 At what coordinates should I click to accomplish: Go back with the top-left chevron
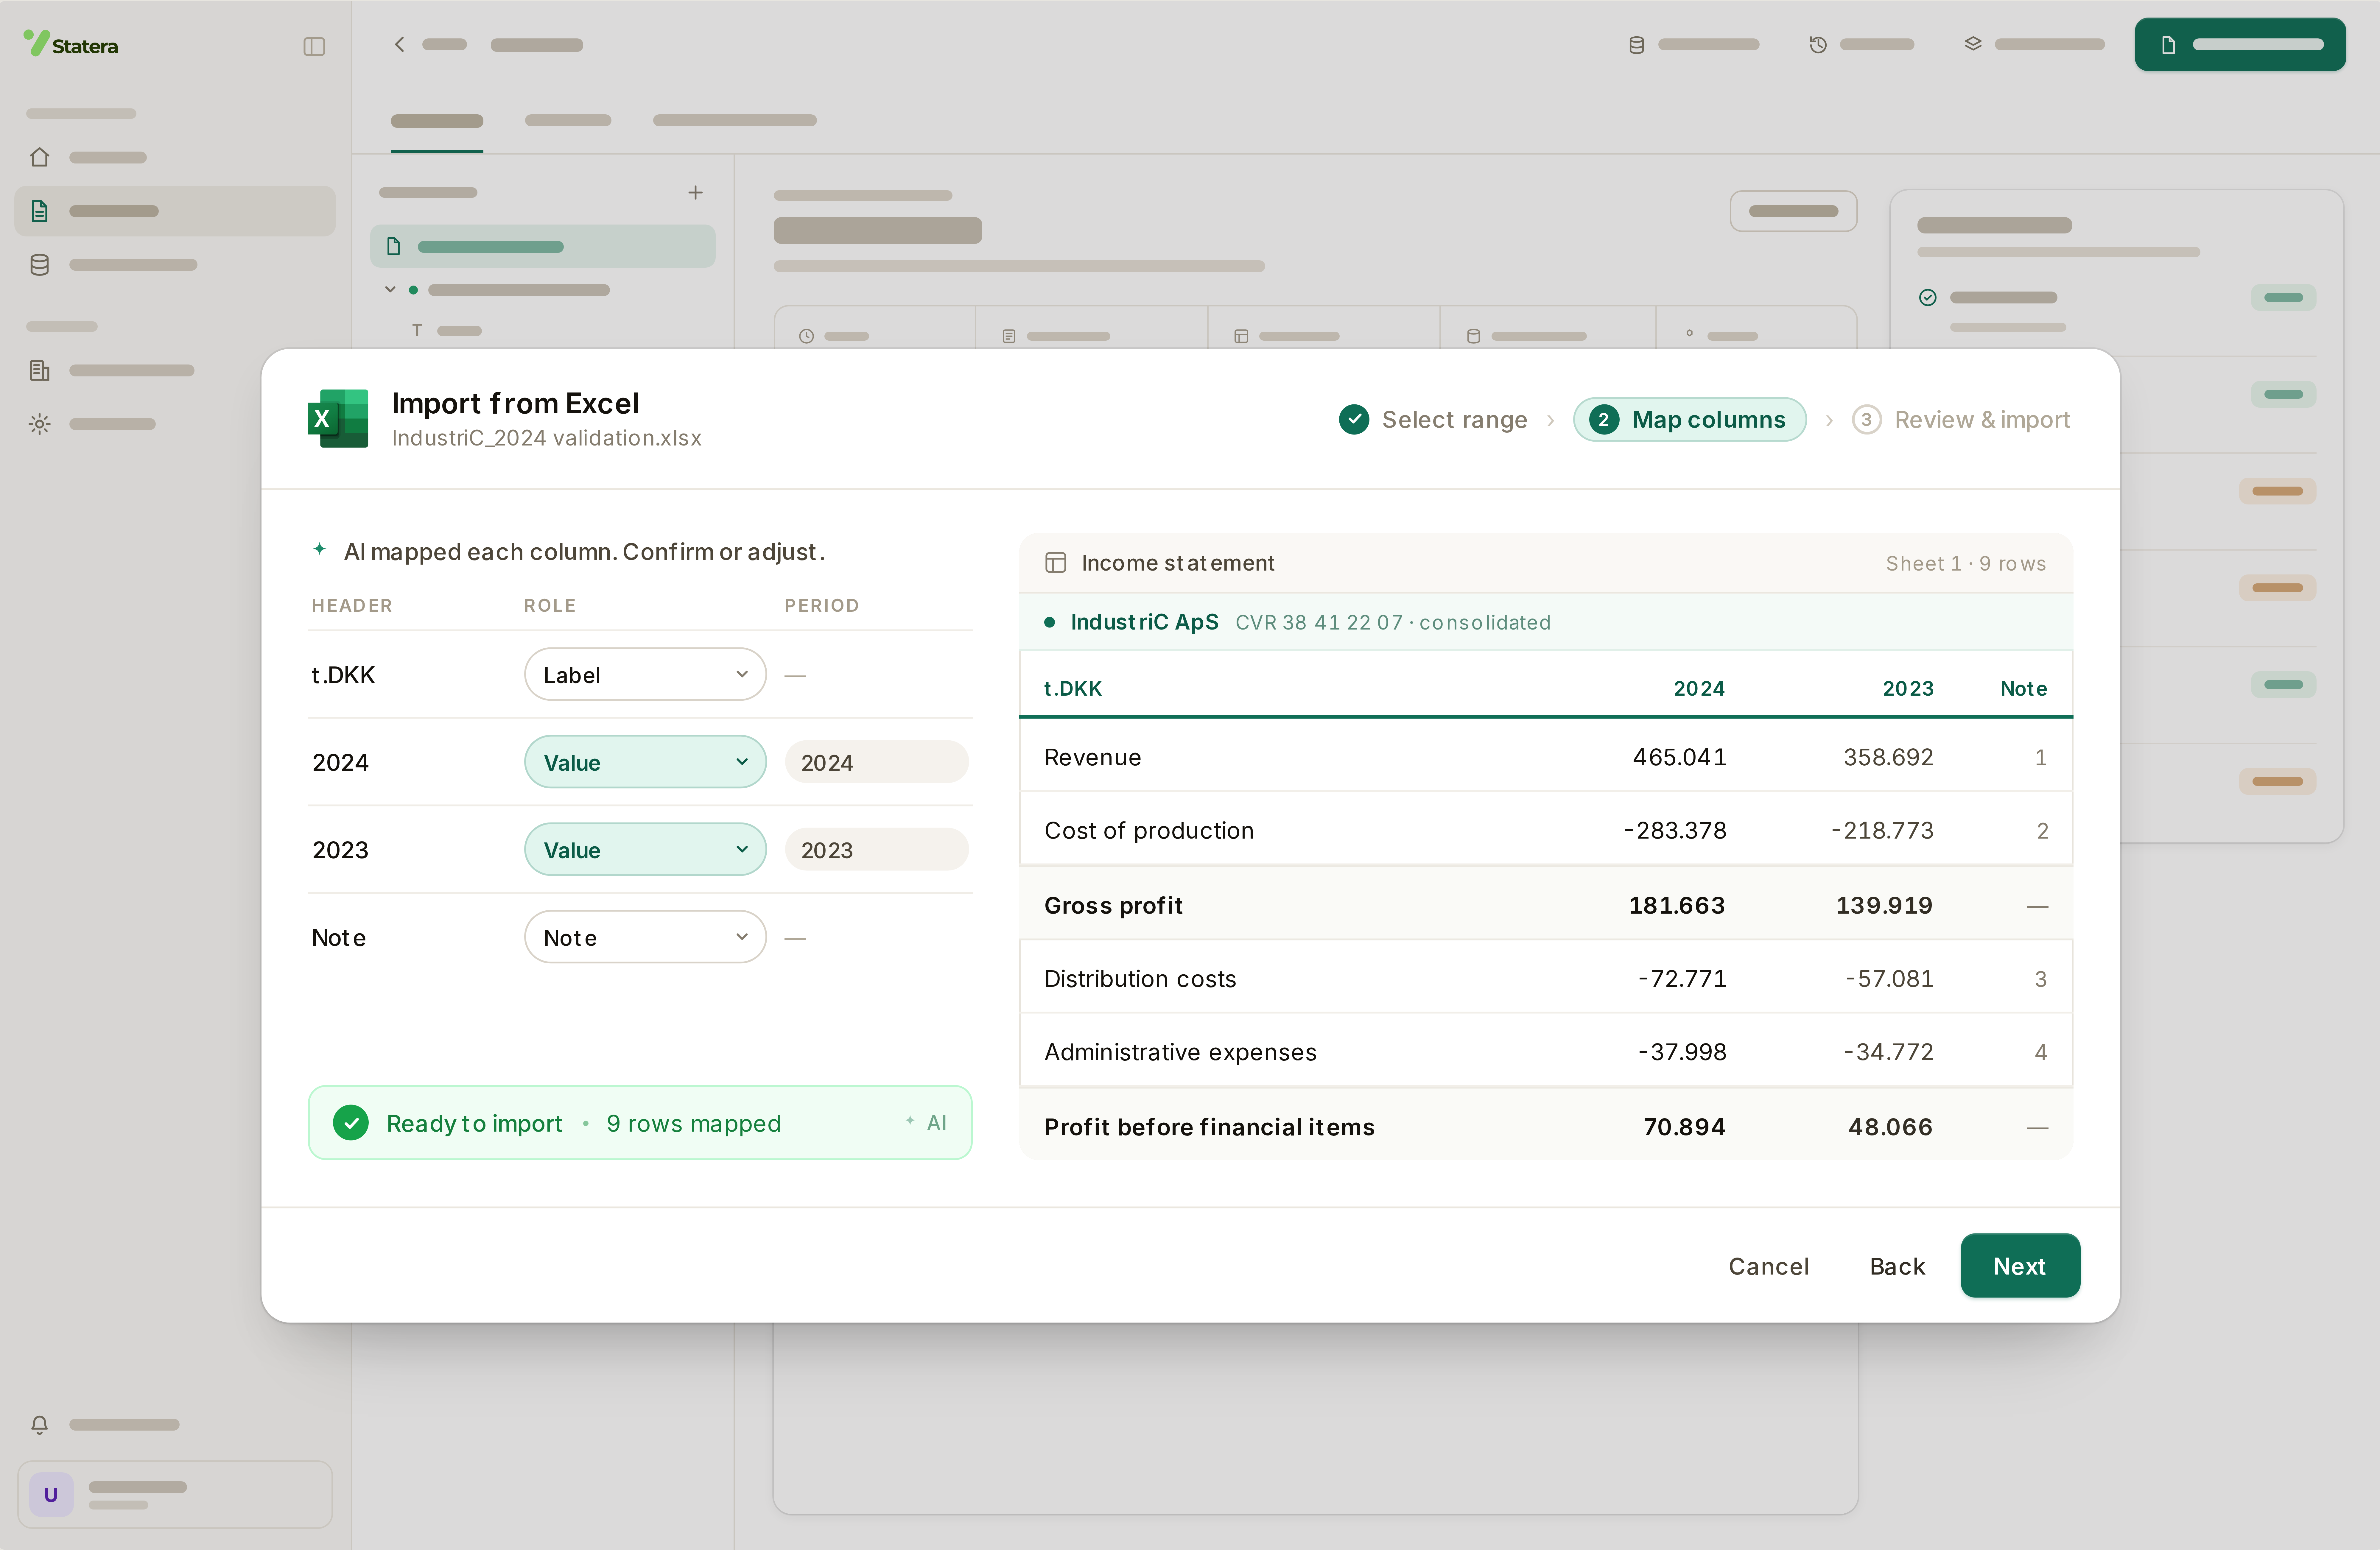pyautogui.click(x=399, y=44)
